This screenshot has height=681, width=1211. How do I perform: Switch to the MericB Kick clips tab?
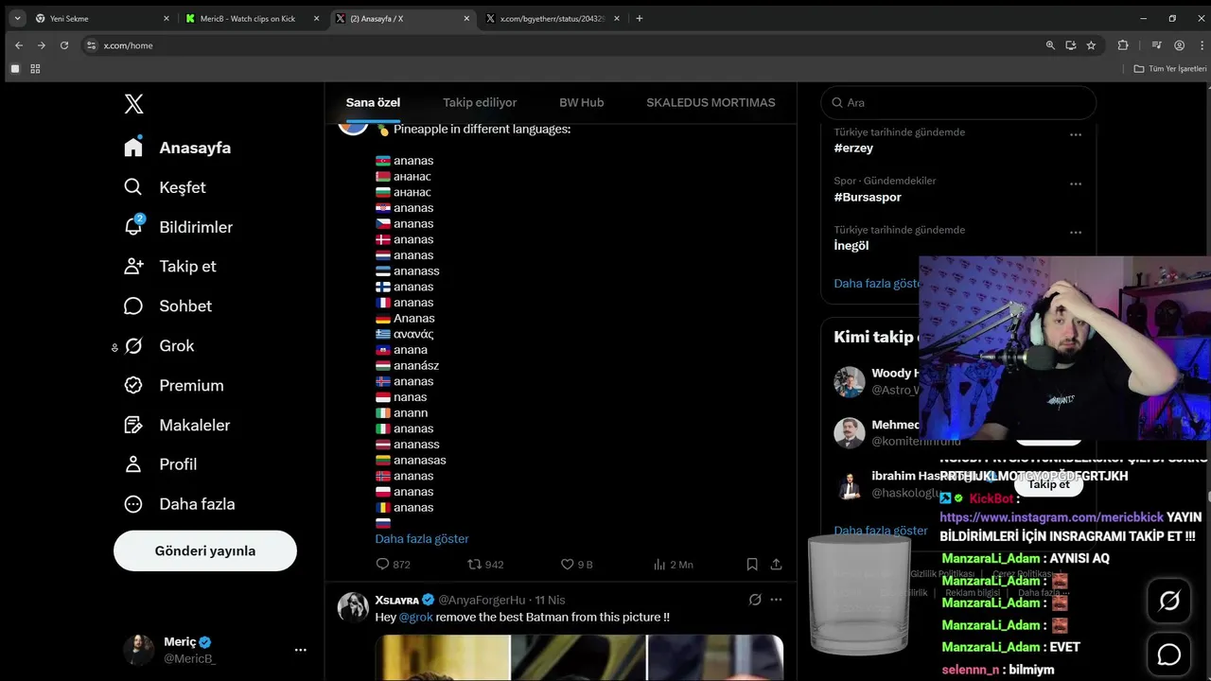click(x=253, y=18)
